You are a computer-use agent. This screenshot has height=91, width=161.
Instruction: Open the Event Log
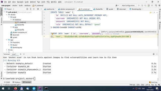[153, 82]
